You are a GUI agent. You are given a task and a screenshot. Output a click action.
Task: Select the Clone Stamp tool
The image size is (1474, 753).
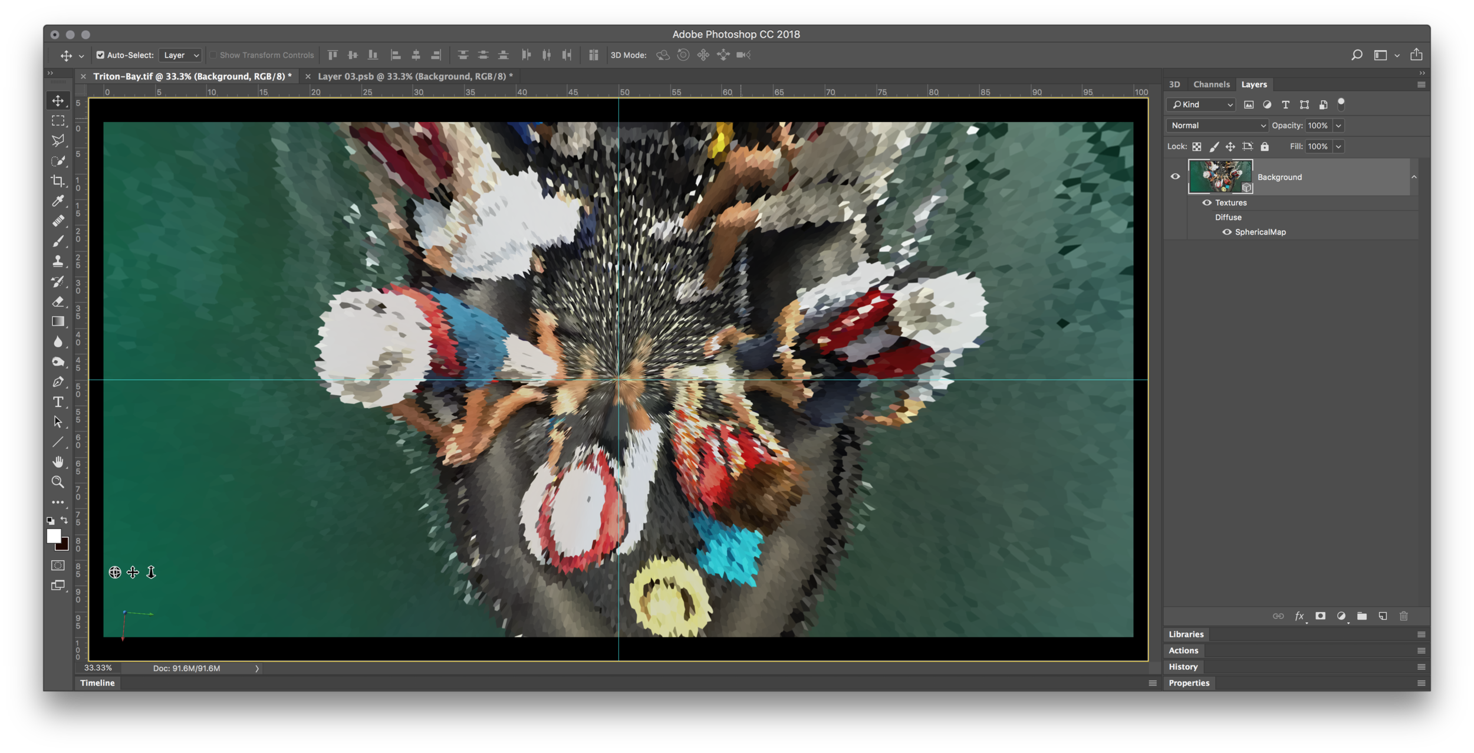[x=58, y=261]
